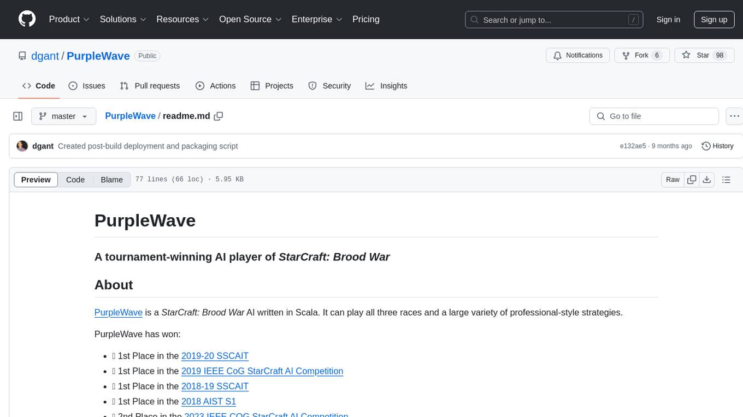Open the 2018 AIST S1 link
743x417 pixels.
(x=209, y=402)
